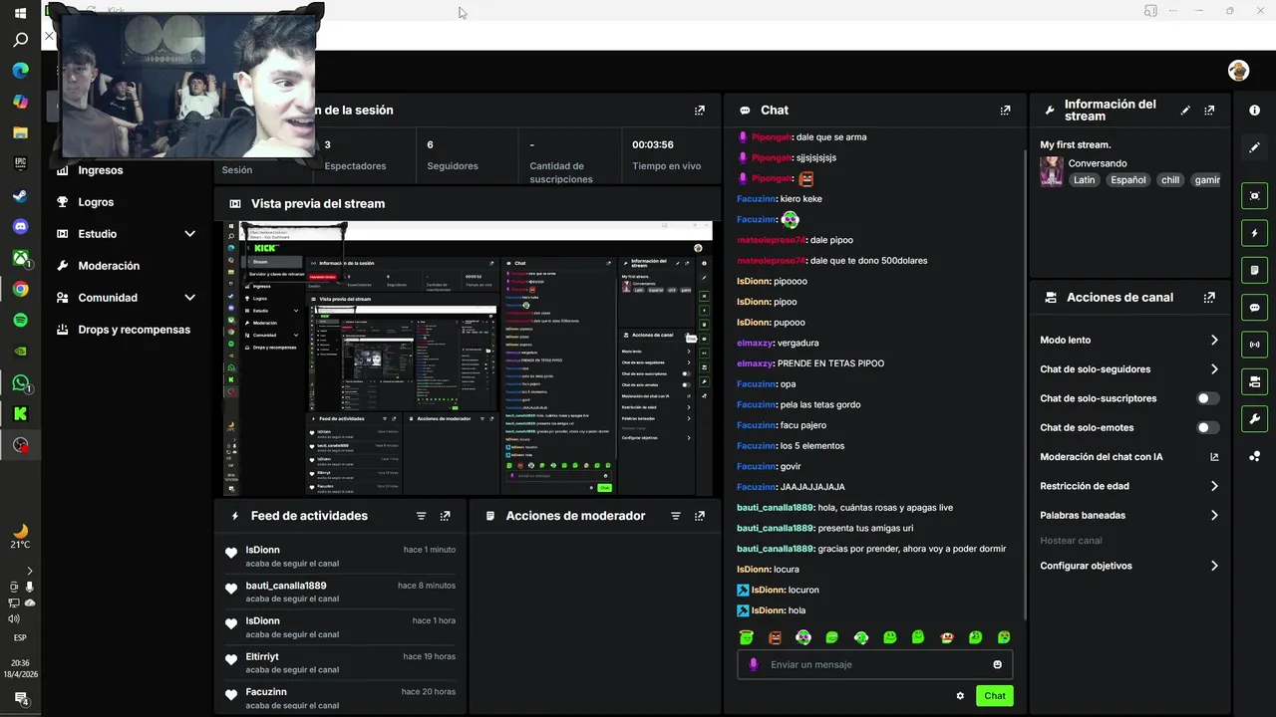Image resolution: width=1276 pixels, height=717 pixels.
Task: Click the pencil edit button in right sidebar
Action: coord(1254,147)
